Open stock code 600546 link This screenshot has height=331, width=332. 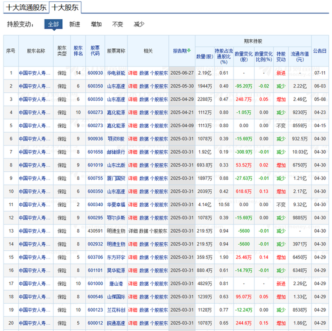point(95,297)
